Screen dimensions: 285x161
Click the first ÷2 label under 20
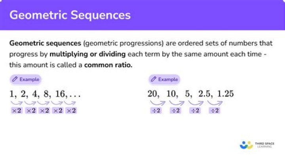156,110
